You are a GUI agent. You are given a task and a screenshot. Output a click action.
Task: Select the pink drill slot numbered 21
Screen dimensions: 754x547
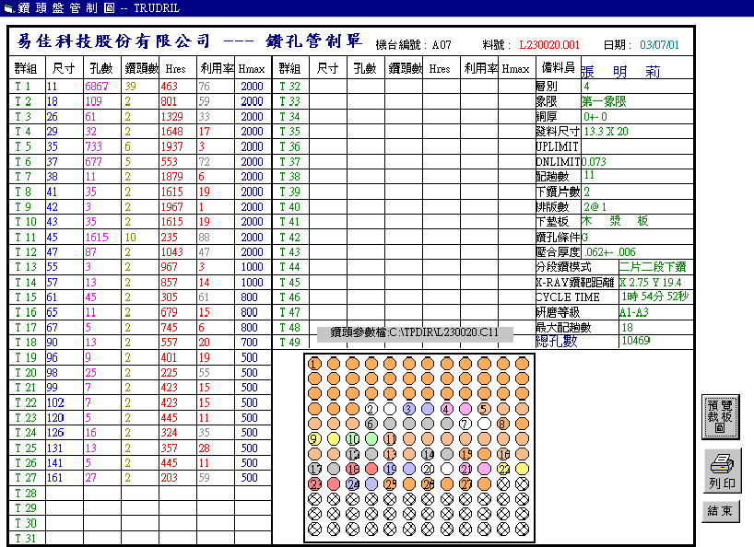coord(465,469)
